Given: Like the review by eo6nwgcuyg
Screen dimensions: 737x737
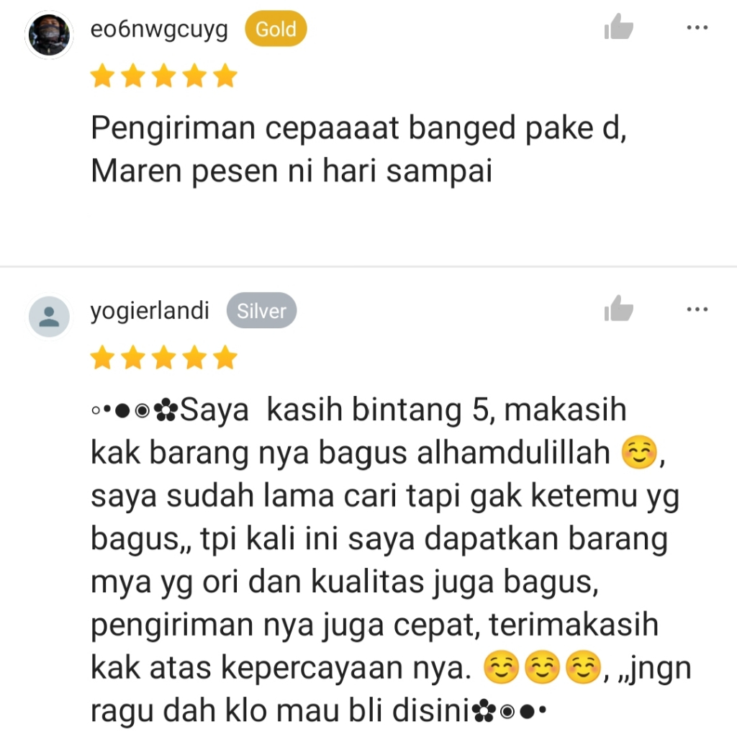Looking at the screenshot, I should click(618, 27).
